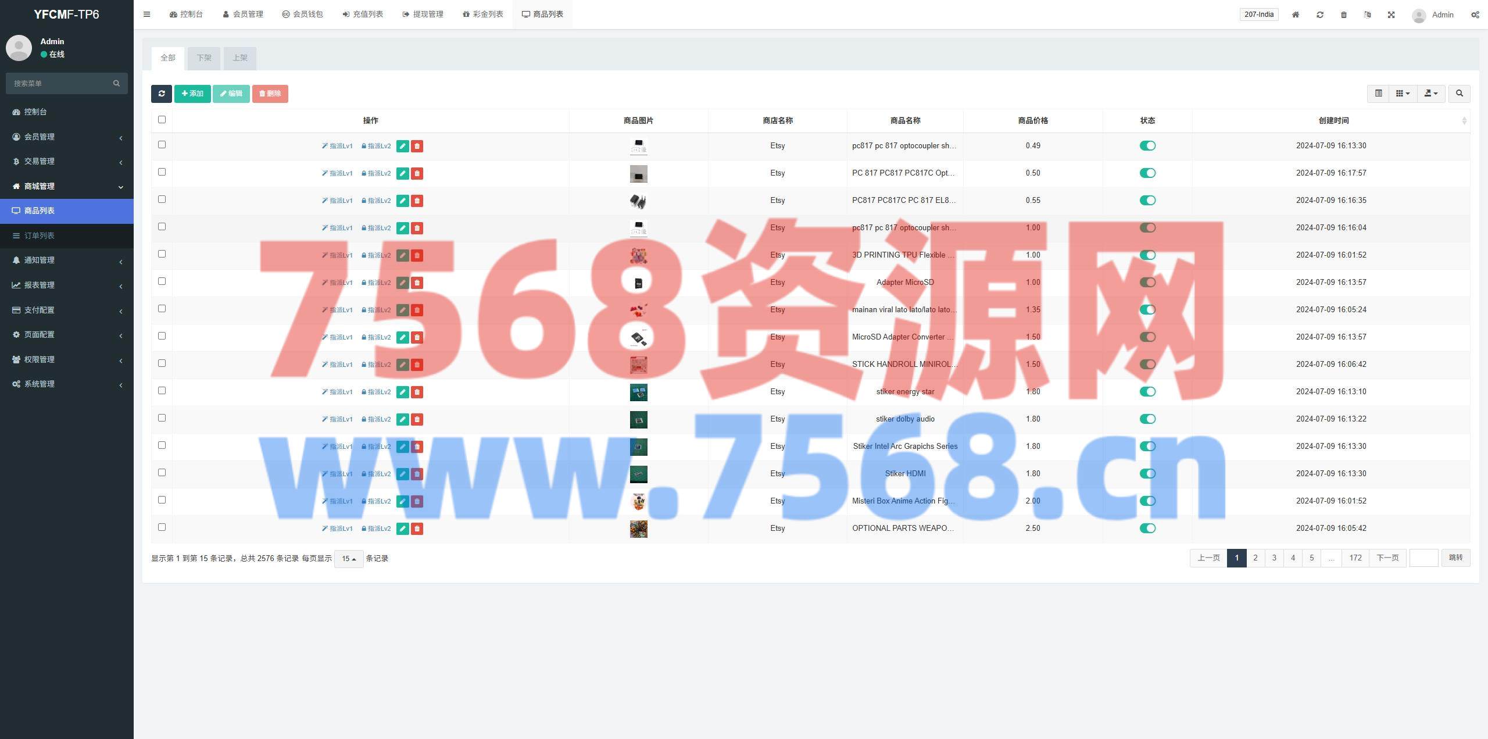Click the home icon in top bar
The width and height of the screenshot is (1488, 739).
pyautogui.click(x=1295, y=15)
